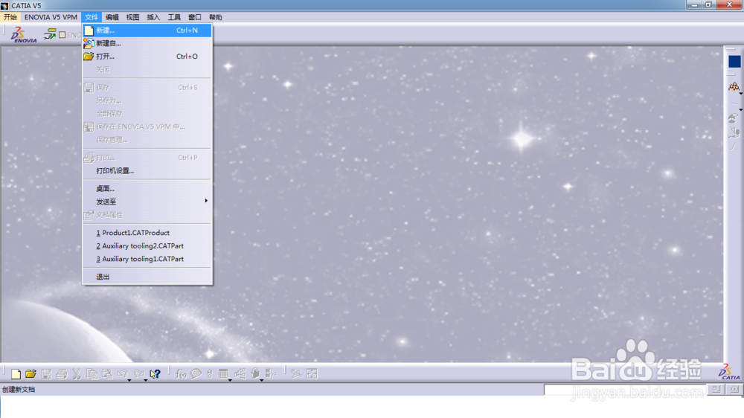Expand the 发送至 submenu arrow
The image size is (744, 418).
pyautogui.click(x=206, y=201)
